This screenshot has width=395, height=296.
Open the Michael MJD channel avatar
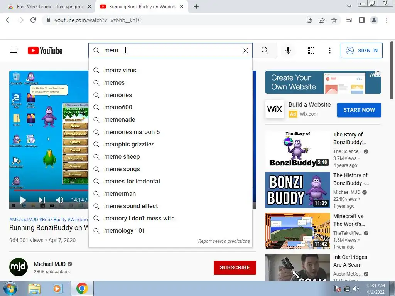click(19, 267)
